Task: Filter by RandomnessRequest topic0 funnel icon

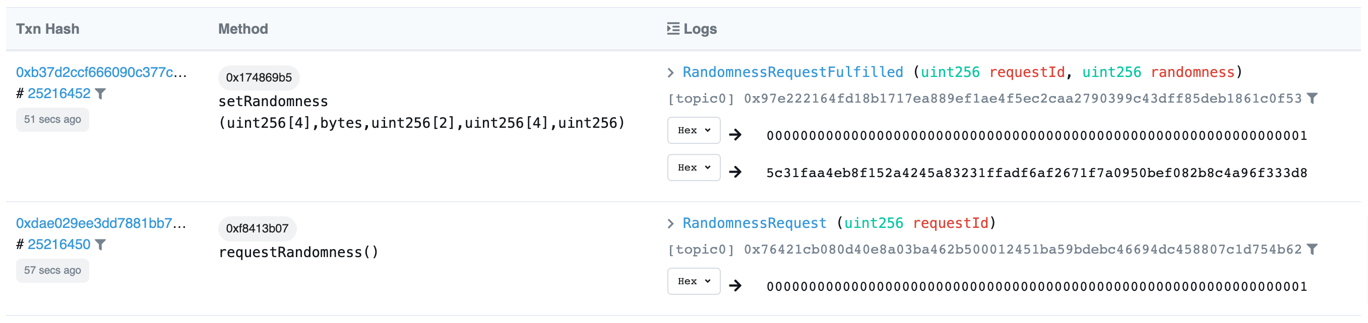Action: point(1312,249)
